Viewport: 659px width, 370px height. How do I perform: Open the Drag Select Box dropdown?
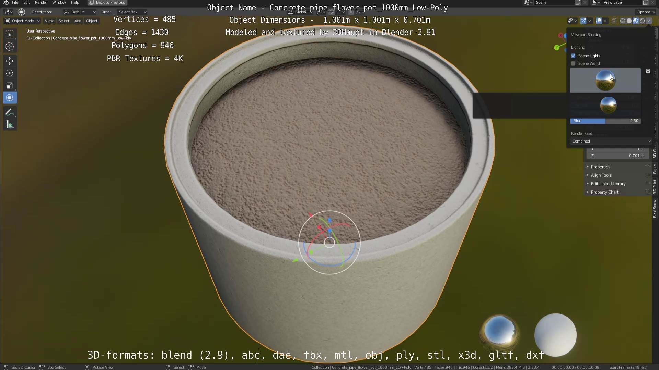coord(132,12)
